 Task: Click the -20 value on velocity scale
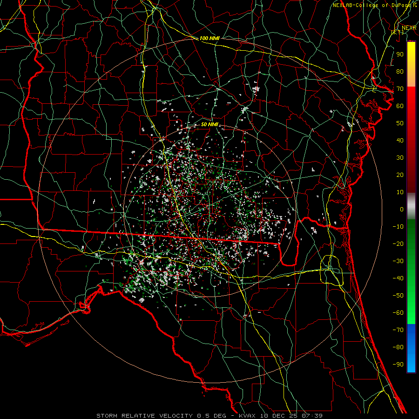[x=398, y=244]
